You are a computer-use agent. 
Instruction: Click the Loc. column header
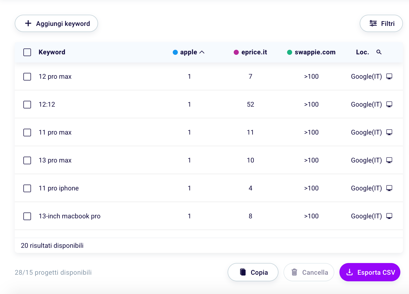point(362,52)
